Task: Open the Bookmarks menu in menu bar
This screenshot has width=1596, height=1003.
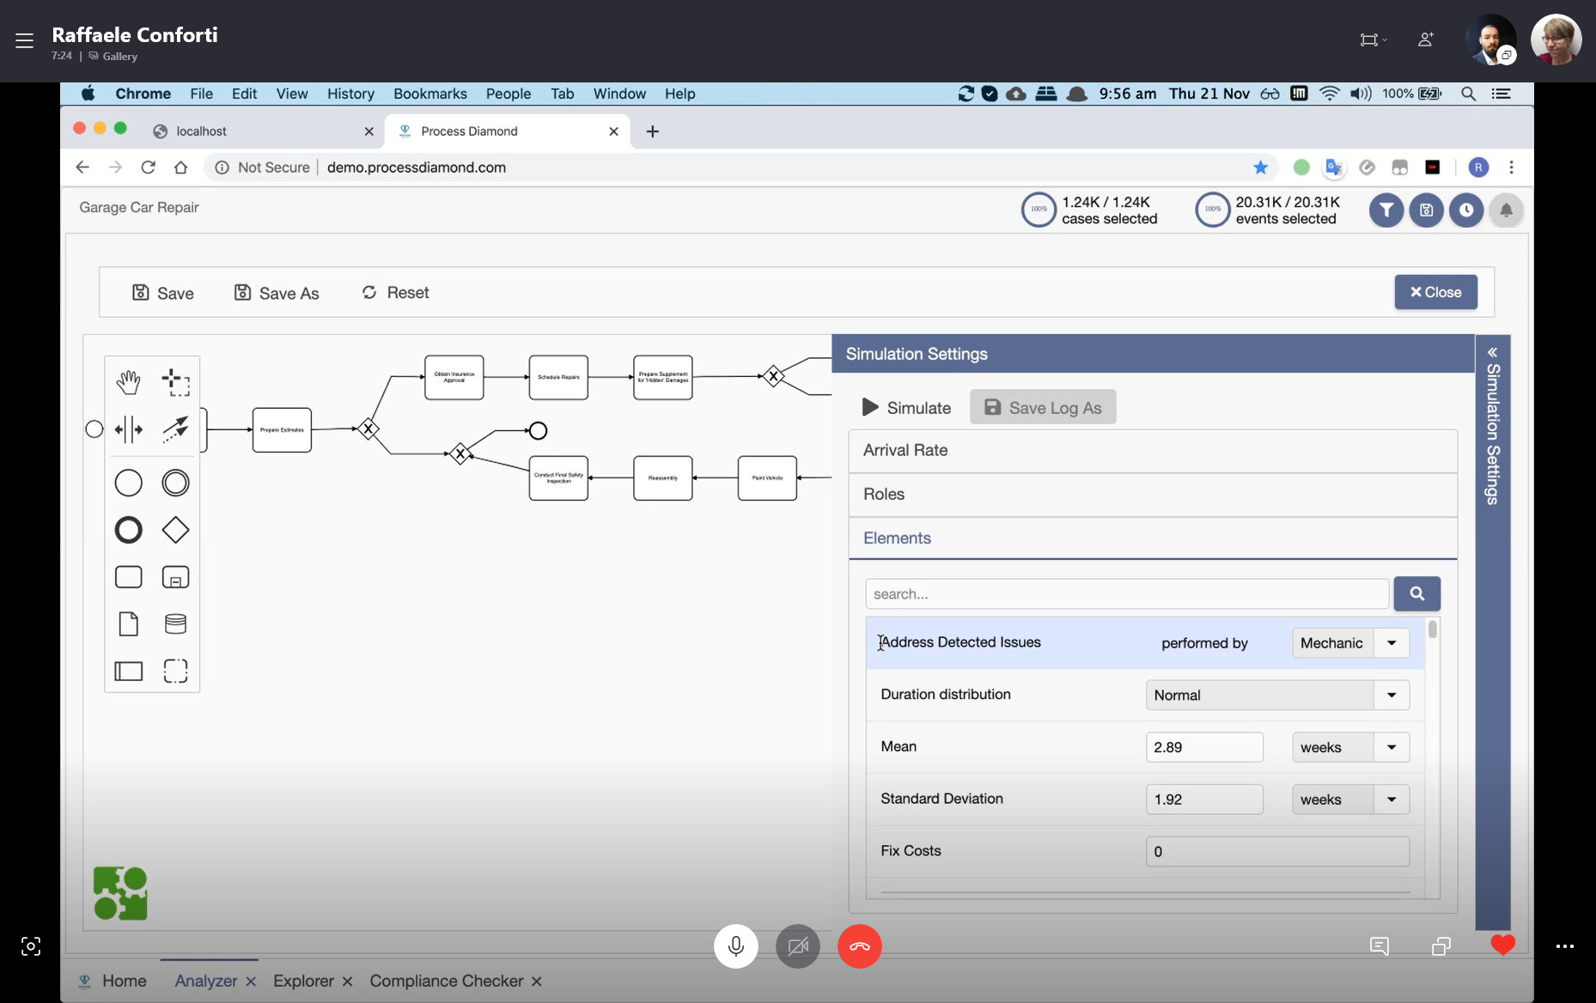Action: tap(430, 94)
